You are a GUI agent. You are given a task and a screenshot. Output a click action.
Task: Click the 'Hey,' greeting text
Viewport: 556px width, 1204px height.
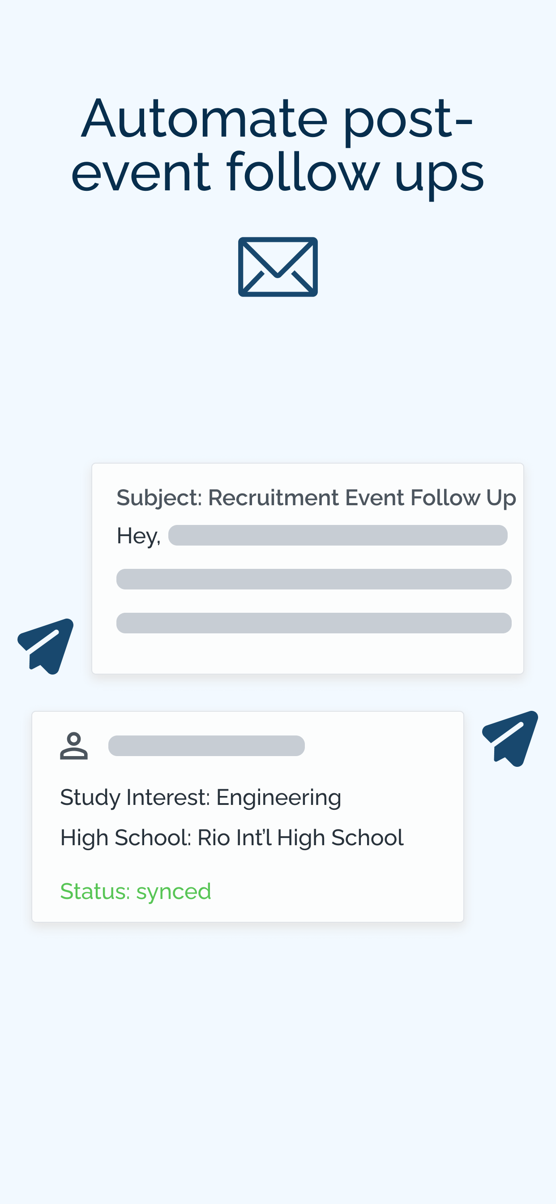tap(138, 536)
